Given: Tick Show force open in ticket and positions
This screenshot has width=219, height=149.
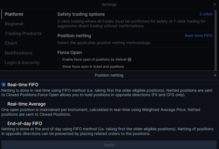Looking at the screenshot, I should [59, 67].
